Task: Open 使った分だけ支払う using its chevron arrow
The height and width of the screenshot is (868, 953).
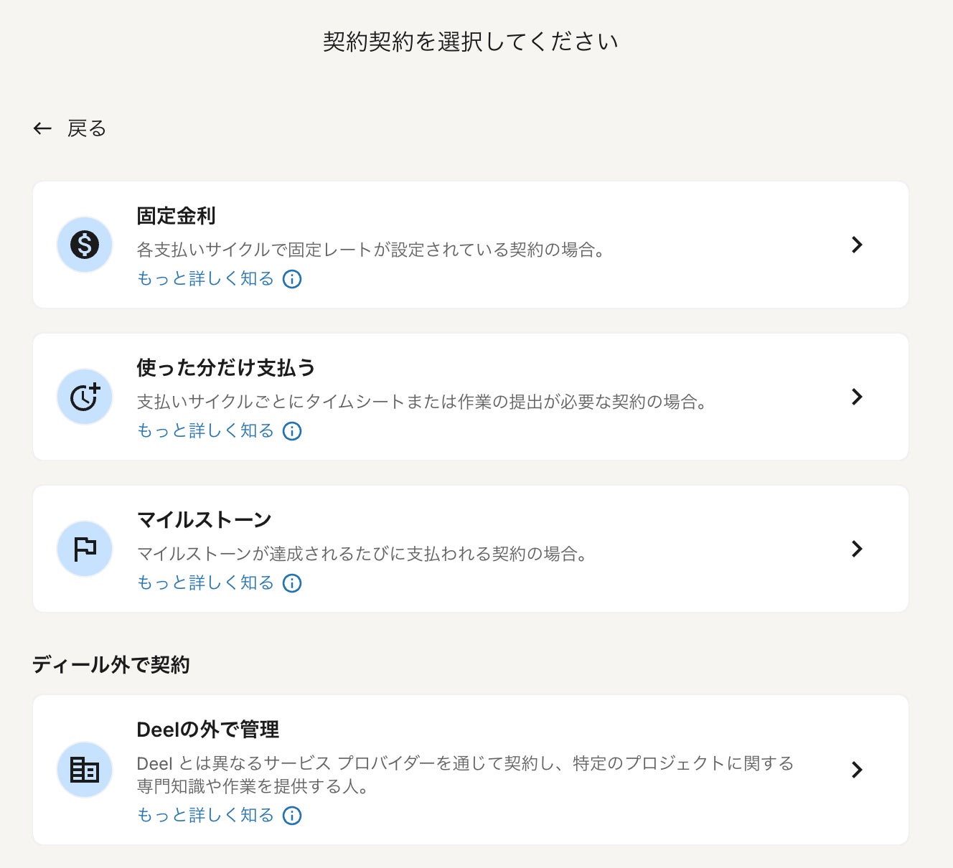Action: click(856, 397)
